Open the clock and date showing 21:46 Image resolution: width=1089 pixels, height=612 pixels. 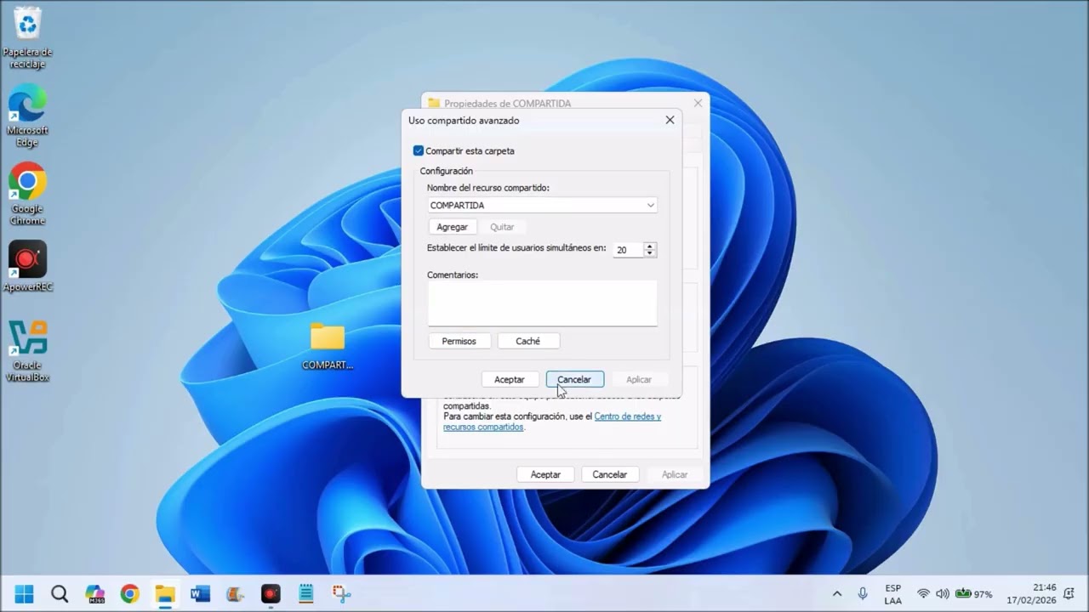point(1031,593)
